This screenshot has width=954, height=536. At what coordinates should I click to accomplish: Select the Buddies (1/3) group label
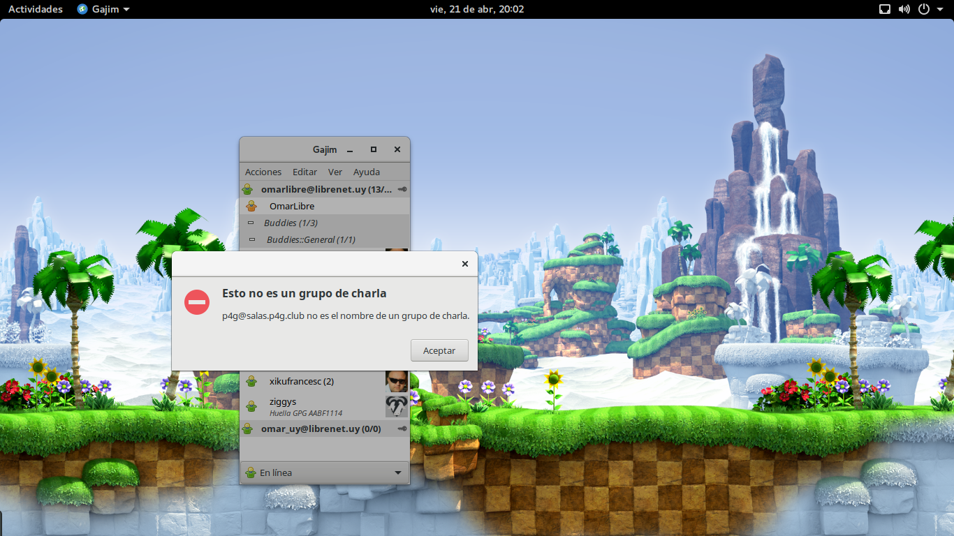[291, 223]
